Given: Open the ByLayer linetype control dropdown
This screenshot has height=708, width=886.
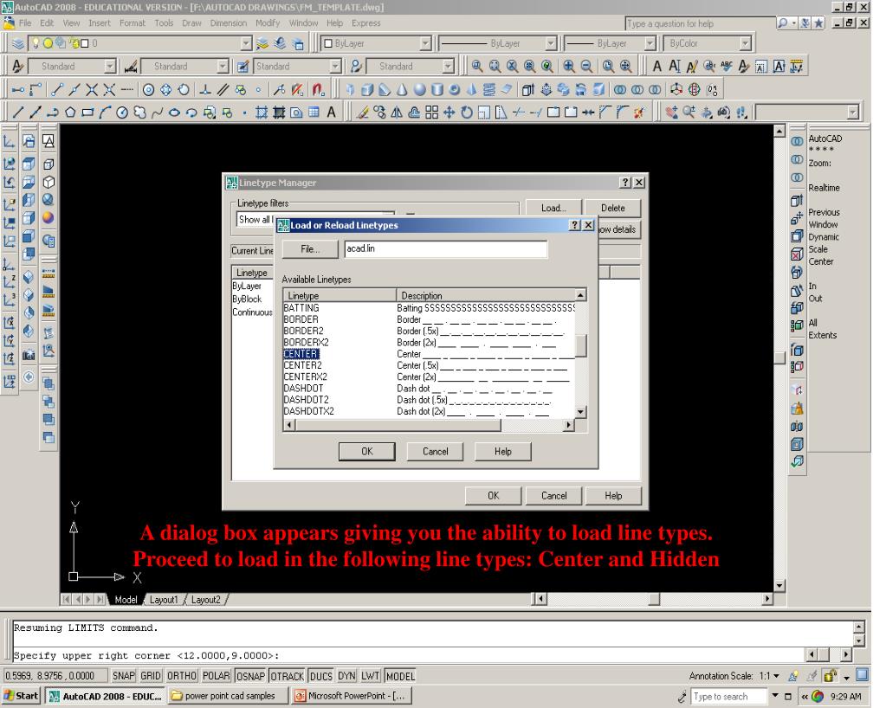Looking at the screenshot, I should coord(551,43).
